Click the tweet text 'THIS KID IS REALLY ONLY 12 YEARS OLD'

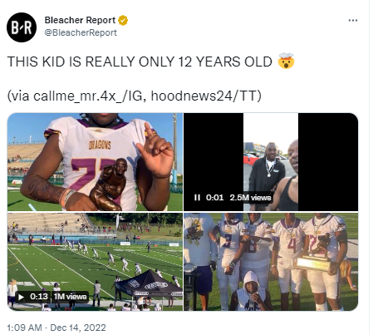[x=140, y=62]
